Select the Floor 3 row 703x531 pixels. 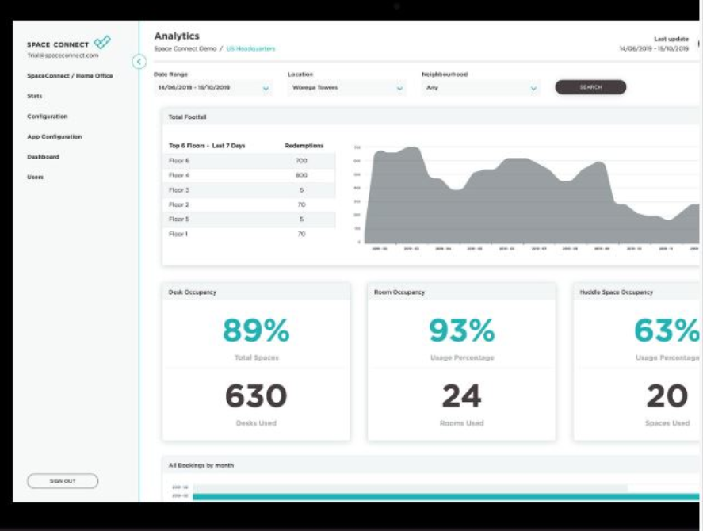point(249,190)
